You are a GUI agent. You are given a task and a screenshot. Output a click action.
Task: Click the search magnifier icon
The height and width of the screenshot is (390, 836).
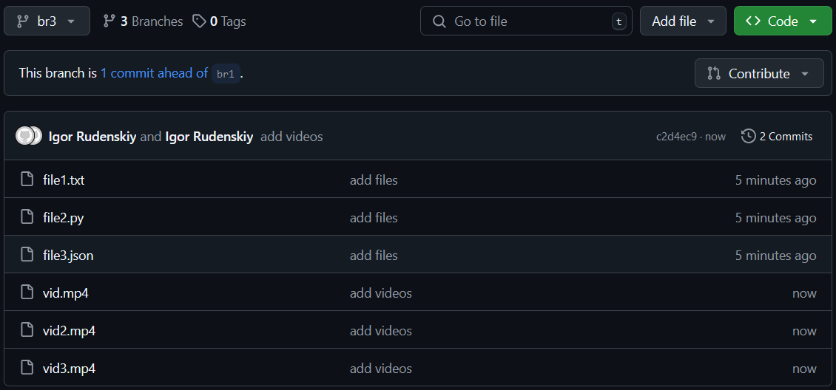439,21
